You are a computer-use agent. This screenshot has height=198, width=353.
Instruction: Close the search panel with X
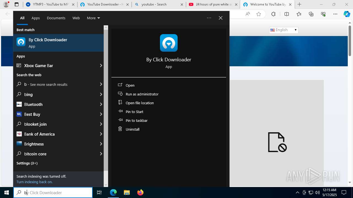click(221, 18)
